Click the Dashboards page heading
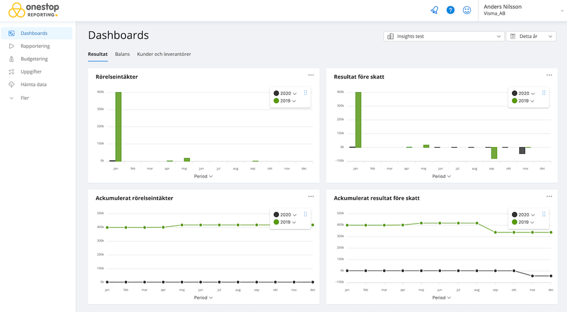Screen dimensions: 567x312 click(x=118, y=35)
